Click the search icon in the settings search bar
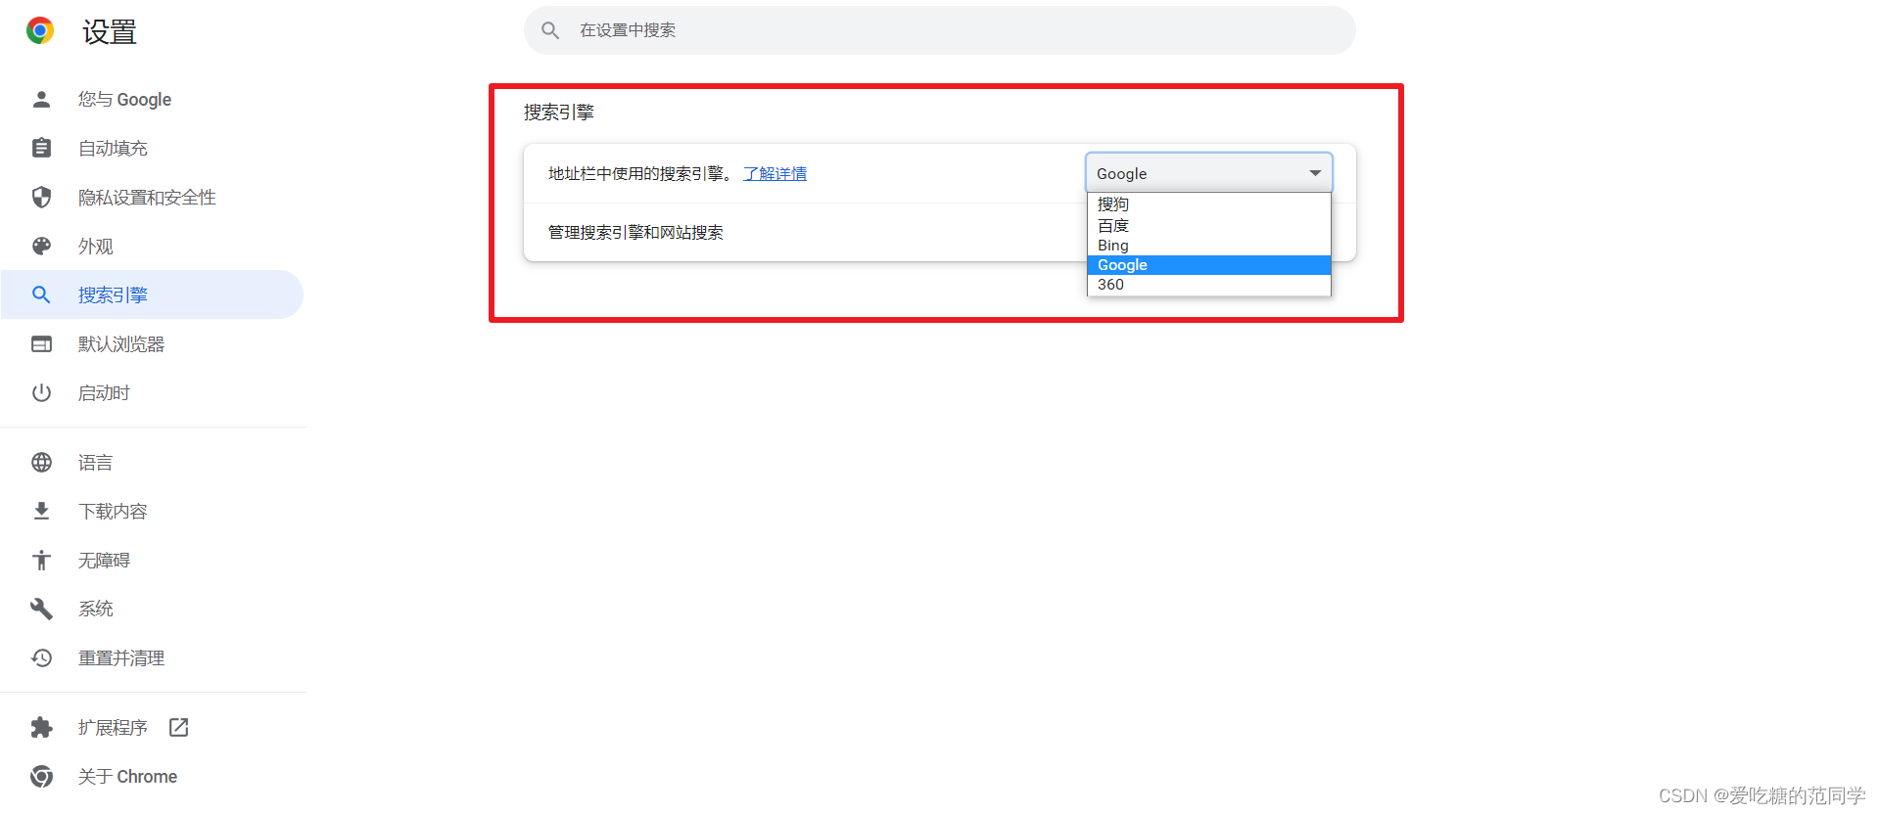This screenshot has height=814, width=1880. coord(550,30)
